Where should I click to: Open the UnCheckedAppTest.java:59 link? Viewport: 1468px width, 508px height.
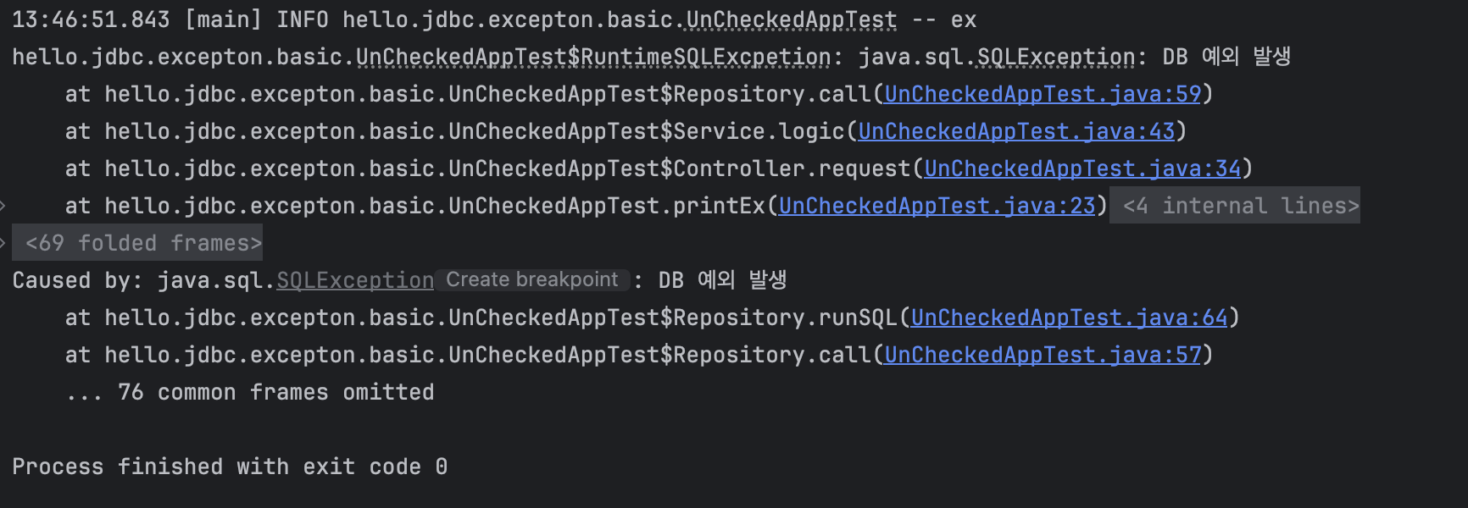1043,94
